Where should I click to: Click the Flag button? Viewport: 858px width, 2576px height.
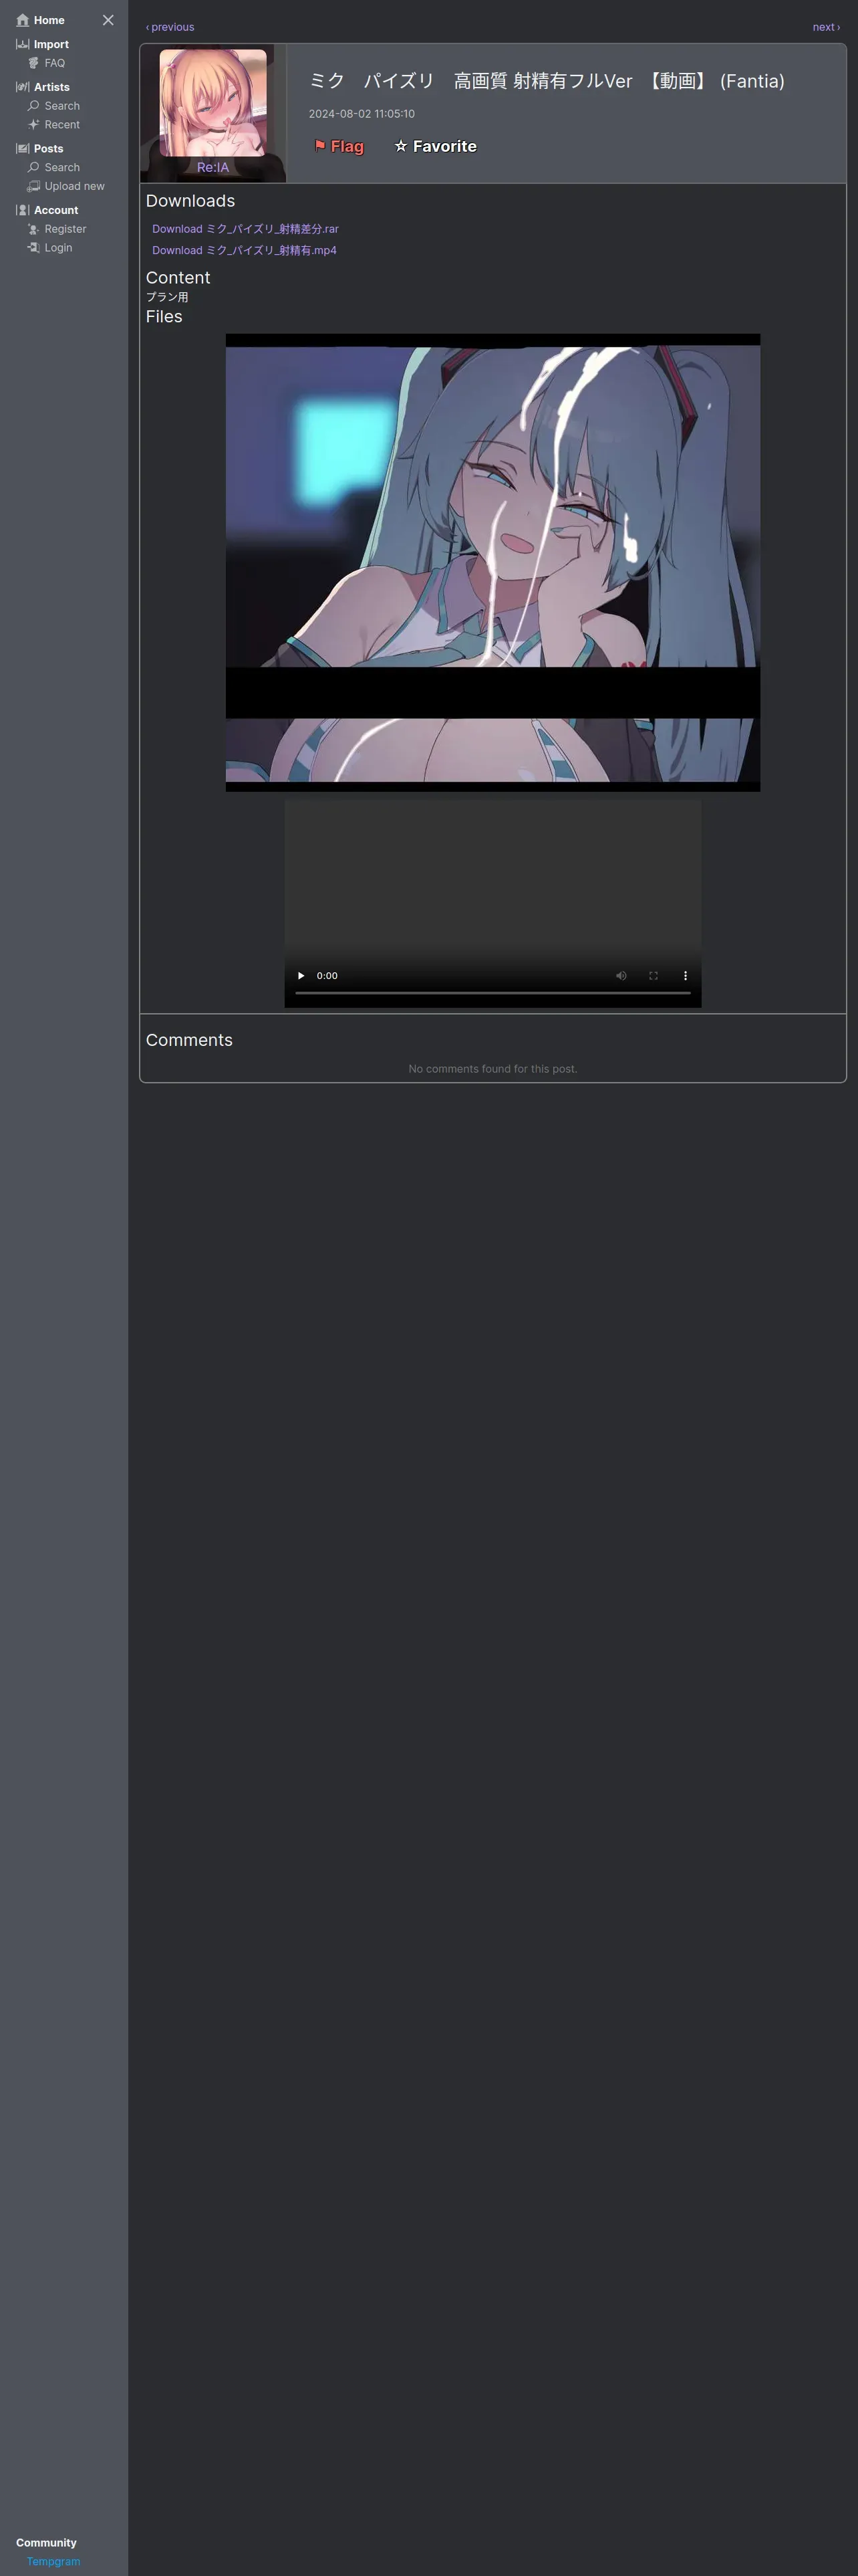[x=339, y=146]
